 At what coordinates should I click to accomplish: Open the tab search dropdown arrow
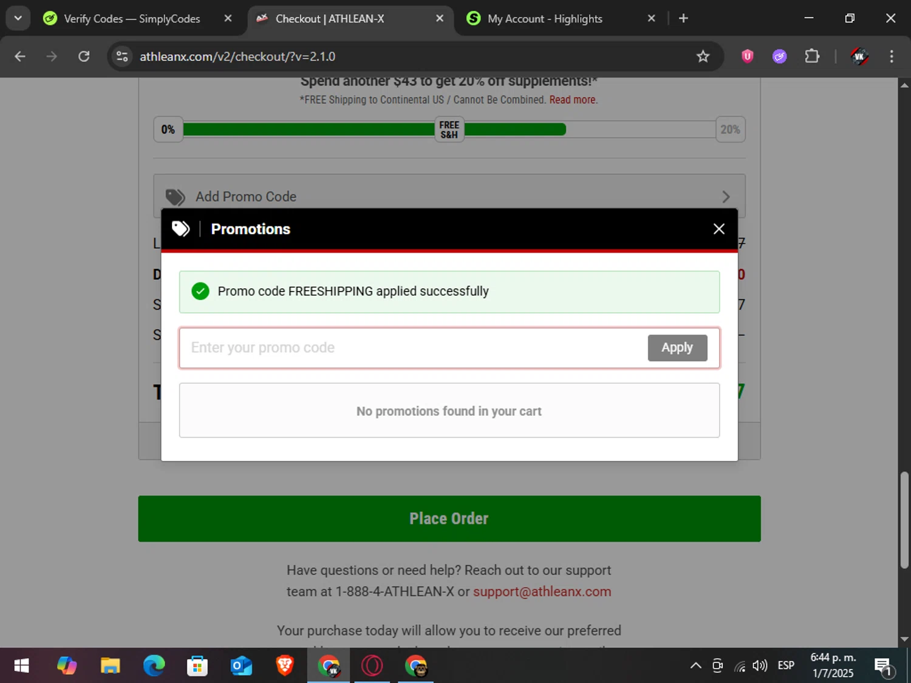[18, 18]
